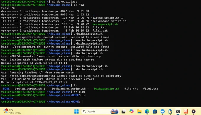
Task: Click the search highlight image in Search box
Action: (x=114, y=111)
